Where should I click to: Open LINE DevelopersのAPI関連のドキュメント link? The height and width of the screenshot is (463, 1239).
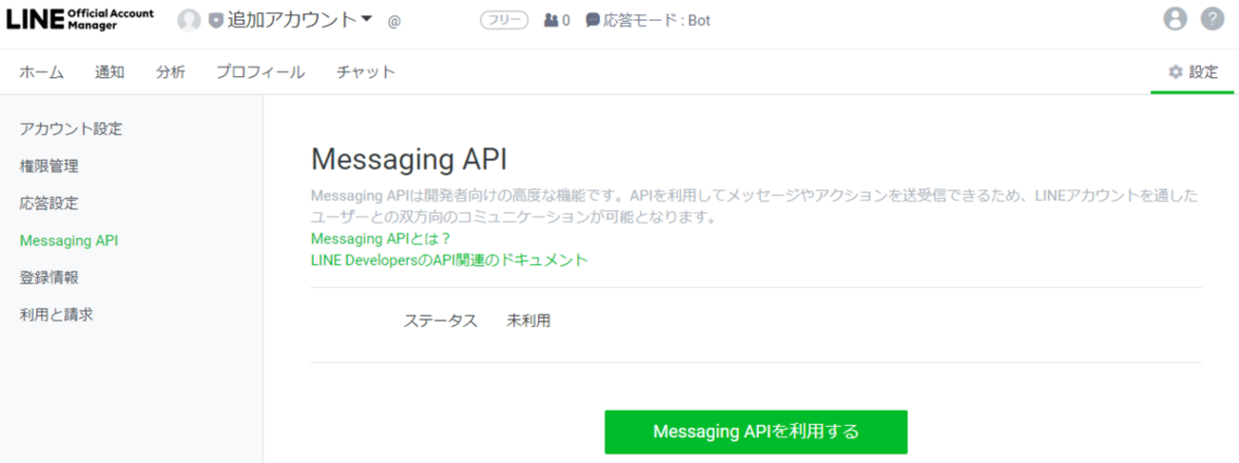click(449, 259)
